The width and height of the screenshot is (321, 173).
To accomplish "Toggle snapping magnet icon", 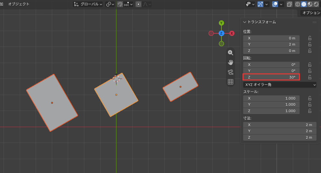I will pos(120,4).
